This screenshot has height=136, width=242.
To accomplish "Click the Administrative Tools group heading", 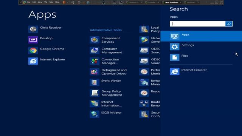I will click(x=106, y=30).
